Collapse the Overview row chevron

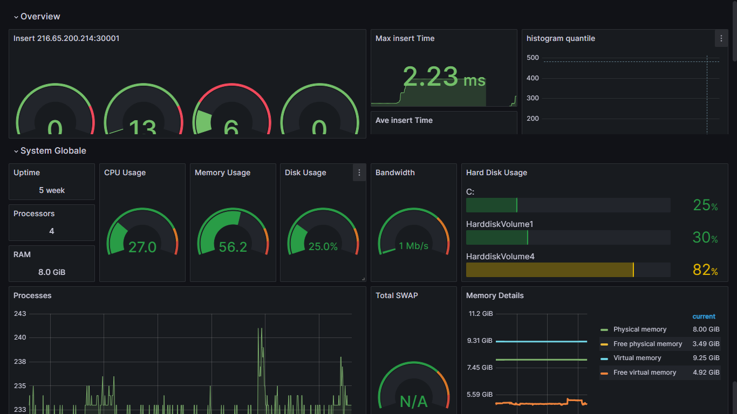pos(16,17)
